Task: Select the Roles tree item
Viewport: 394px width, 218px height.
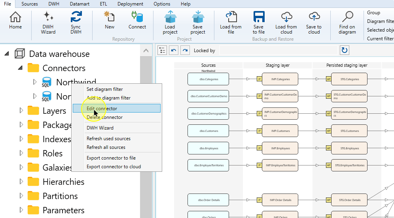Action: tap(53, 153)
